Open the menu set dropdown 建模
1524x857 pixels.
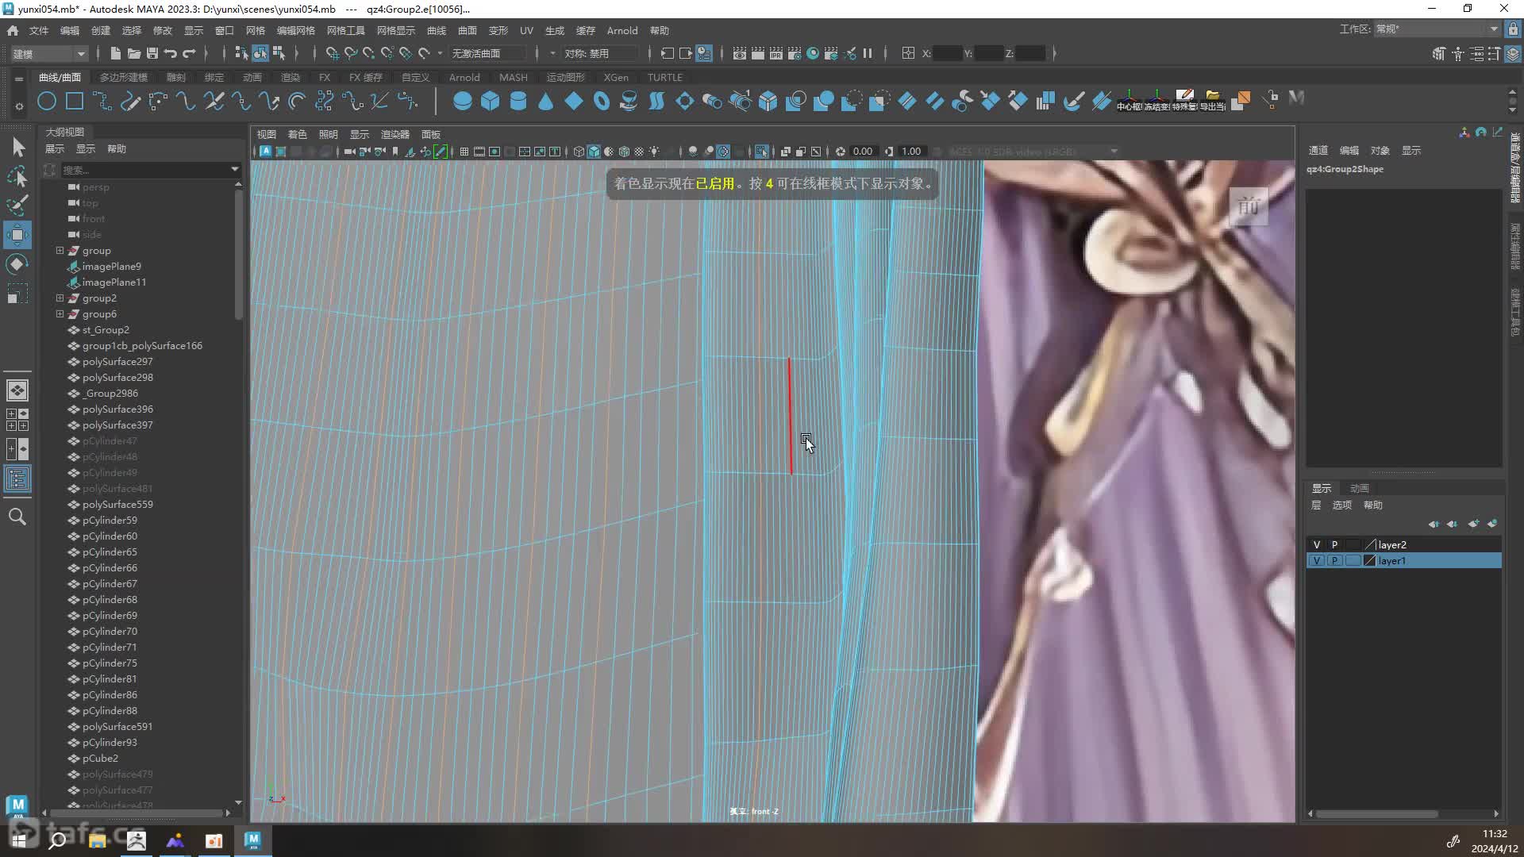[48, 54]
